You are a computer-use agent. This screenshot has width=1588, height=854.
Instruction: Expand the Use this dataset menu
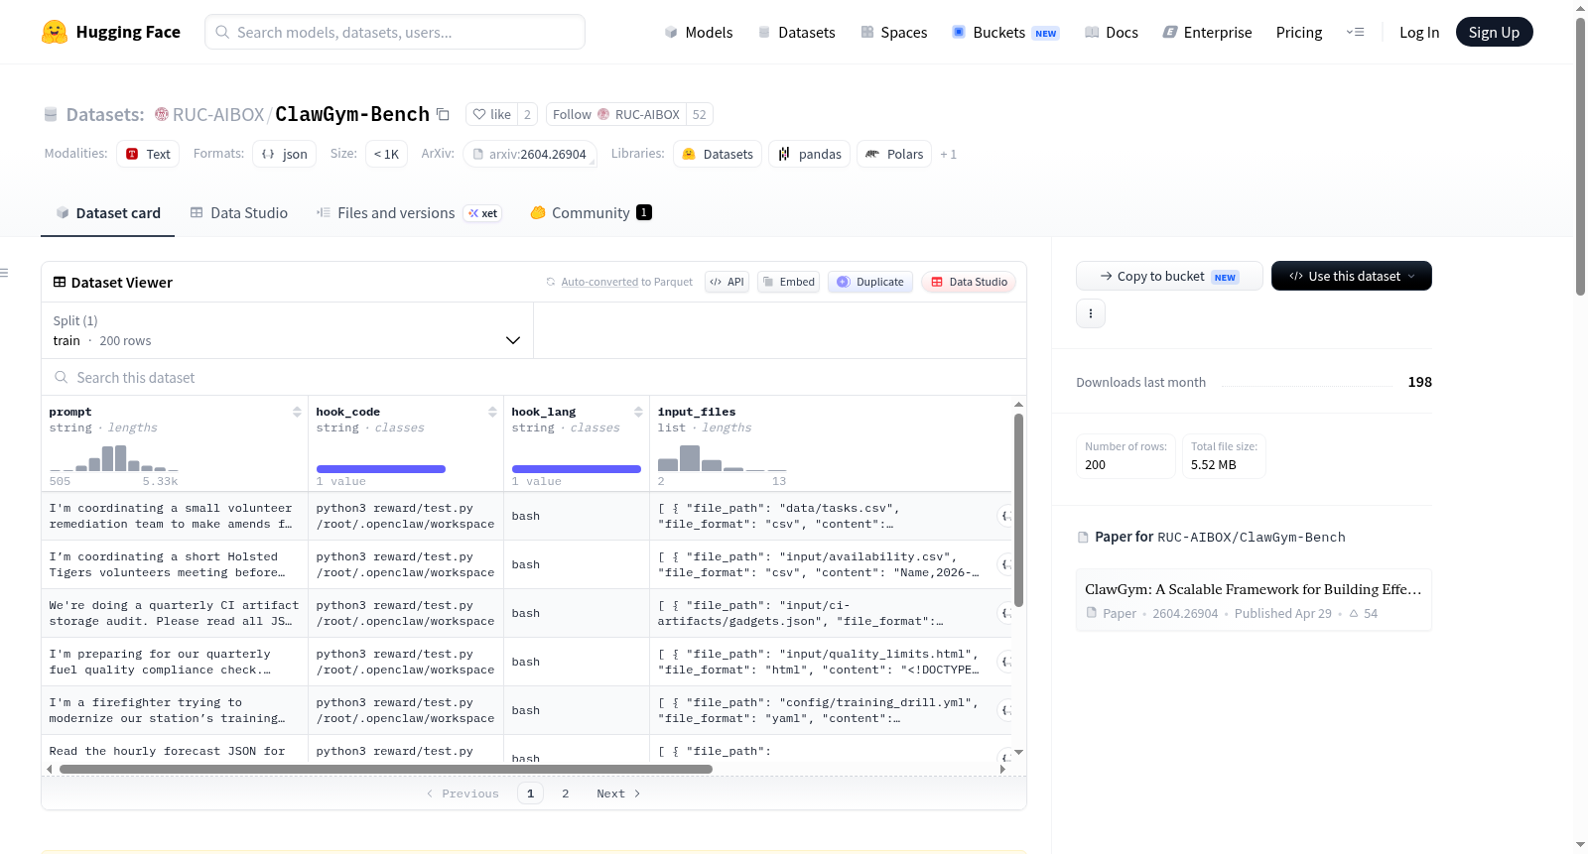pos(1351,276)
